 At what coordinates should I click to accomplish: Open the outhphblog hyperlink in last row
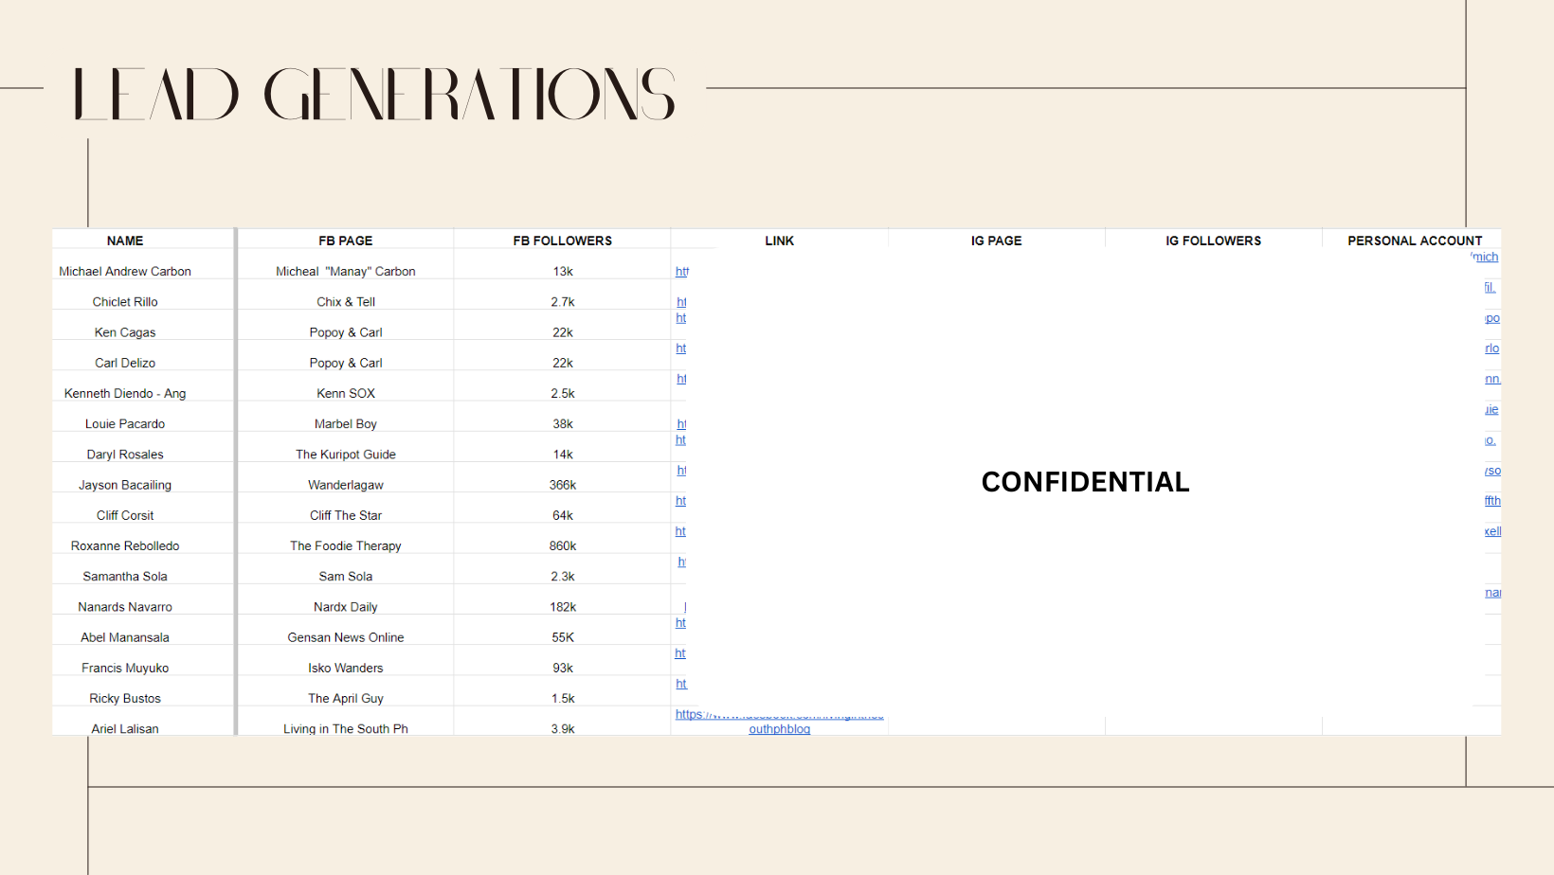point(779,729)
